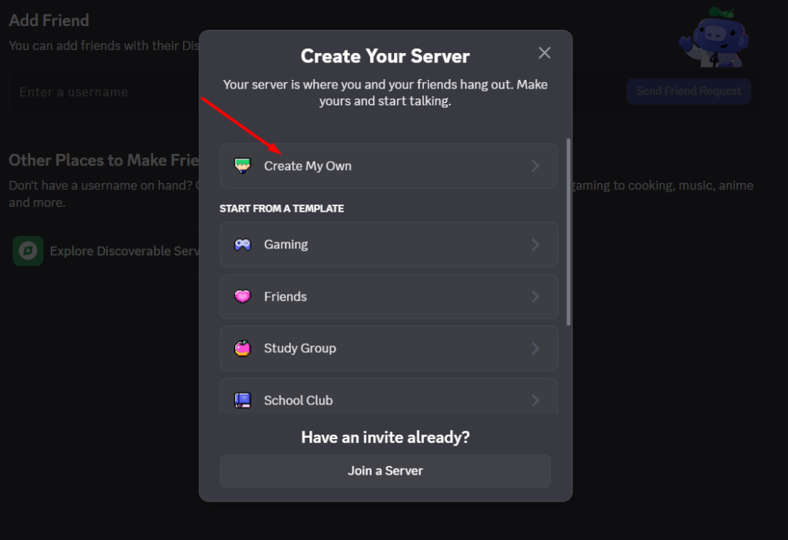Click the Friends heart icon
This screenshot has height=540, width=788.
pos(242,296)
